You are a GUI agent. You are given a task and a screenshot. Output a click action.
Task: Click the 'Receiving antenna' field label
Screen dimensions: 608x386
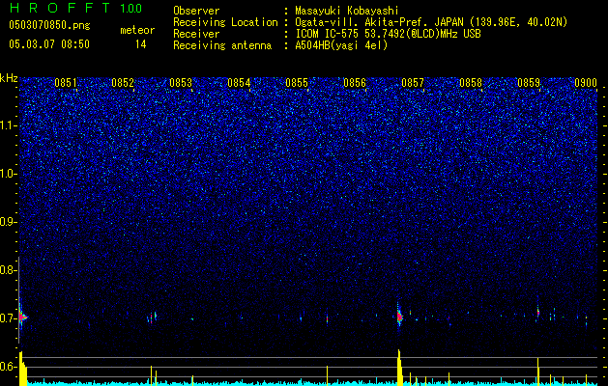pos(222,45)
